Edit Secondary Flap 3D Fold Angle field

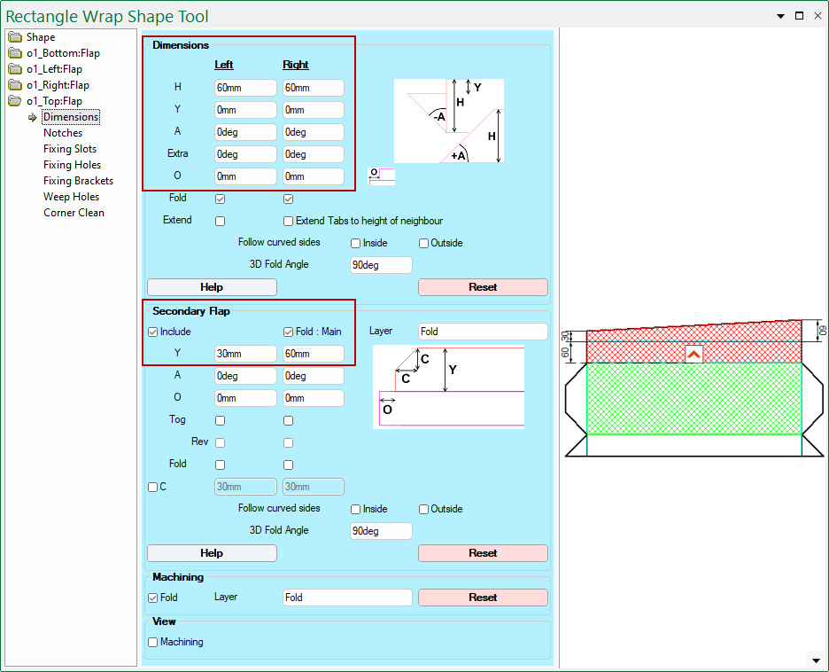381,531
